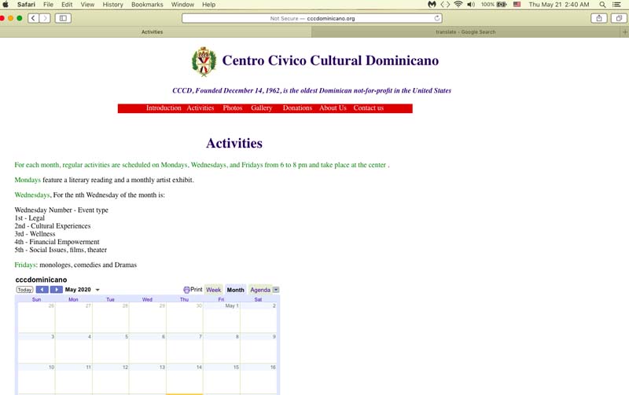Open the Donations nav link

pos(297,108)
